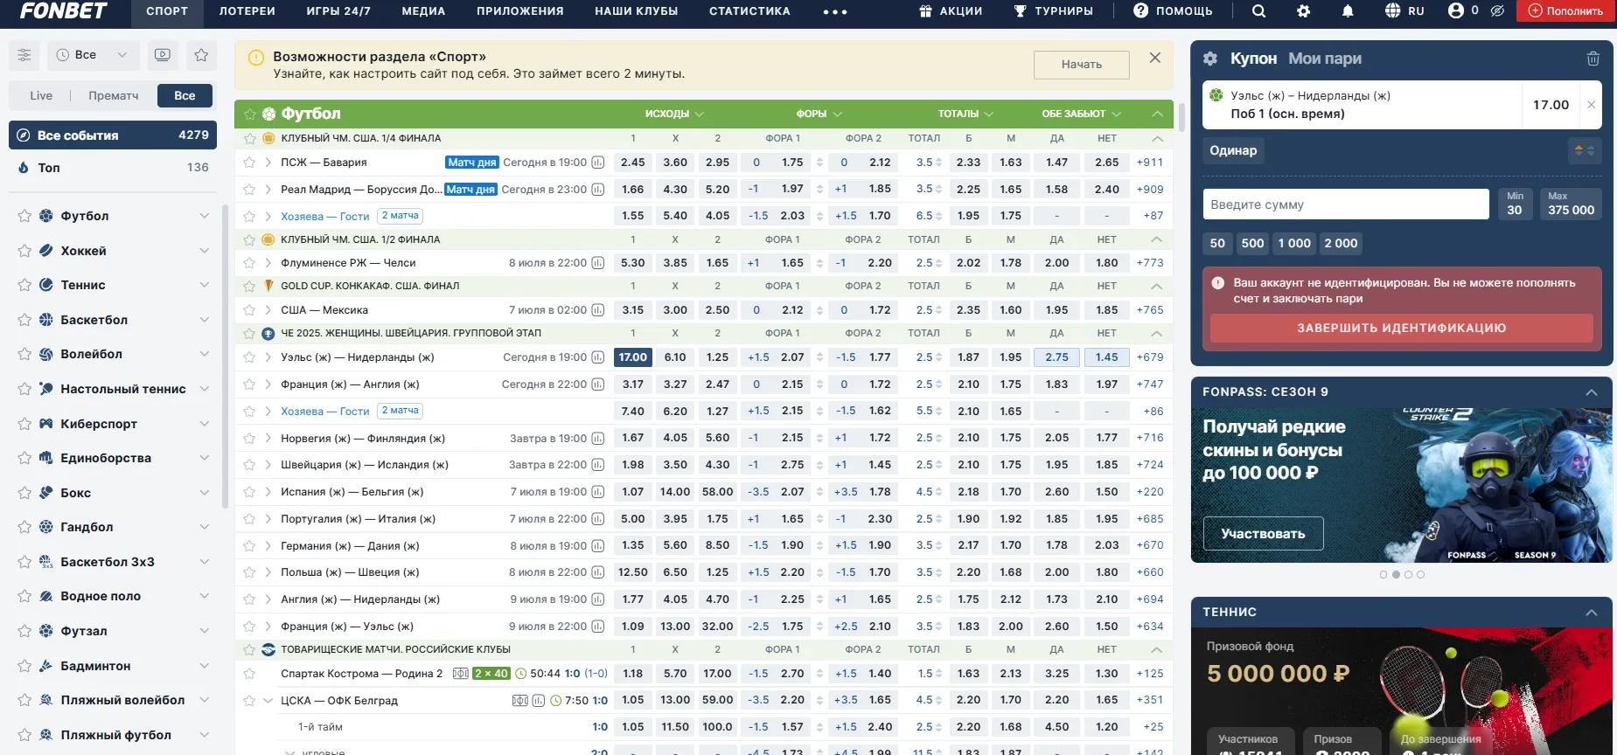
Task: Click the video broadcast filter icon
Action: click(163, 55)
